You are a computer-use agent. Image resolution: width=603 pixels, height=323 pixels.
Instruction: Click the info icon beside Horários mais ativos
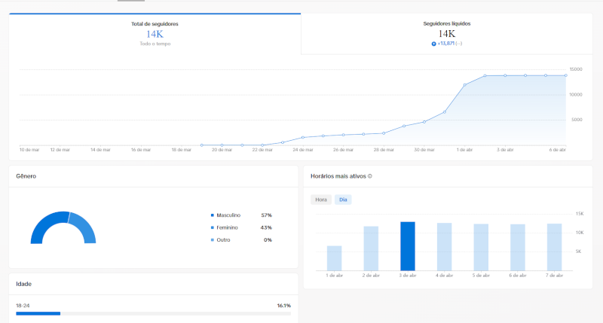click(x=370, y=176)
